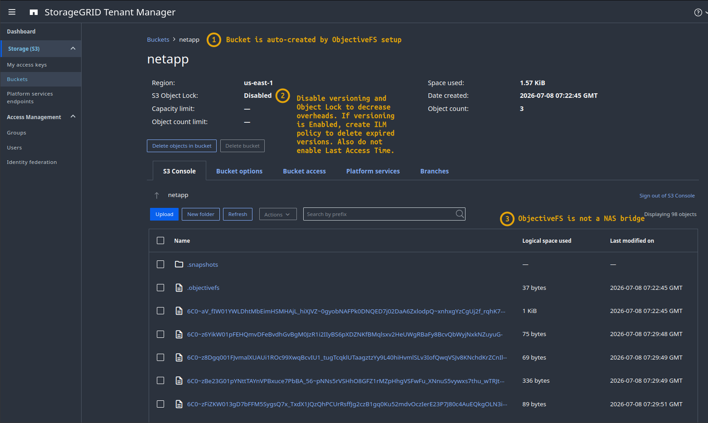
Task: Go to Buckets breadcrumb link
Action: click(x=158, y=40)
